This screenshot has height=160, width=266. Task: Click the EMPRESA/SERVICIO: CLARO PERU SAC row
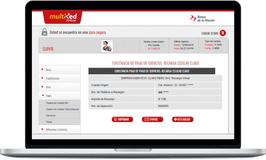point(155,78)
